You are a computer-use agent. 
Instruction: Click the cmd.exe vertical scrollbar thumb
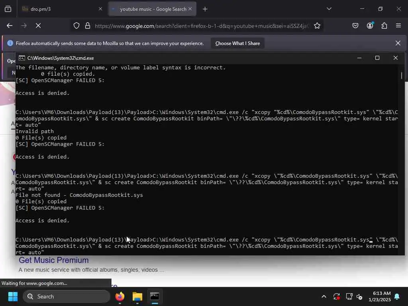[402, 75]
